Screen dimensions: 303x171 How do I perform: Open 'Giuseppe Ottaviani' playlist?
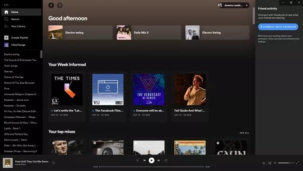click(x=21, y=117)
